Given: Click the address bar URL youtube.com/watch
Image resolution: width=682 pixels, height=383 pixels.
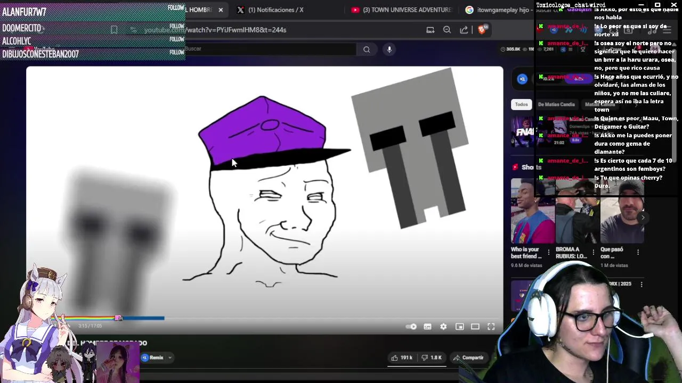Looking at the screenshot, I should click(x=215, y=30).
